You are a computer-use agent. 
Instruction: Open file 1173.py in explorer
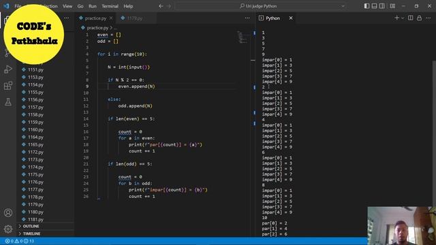tap(35, 160)
